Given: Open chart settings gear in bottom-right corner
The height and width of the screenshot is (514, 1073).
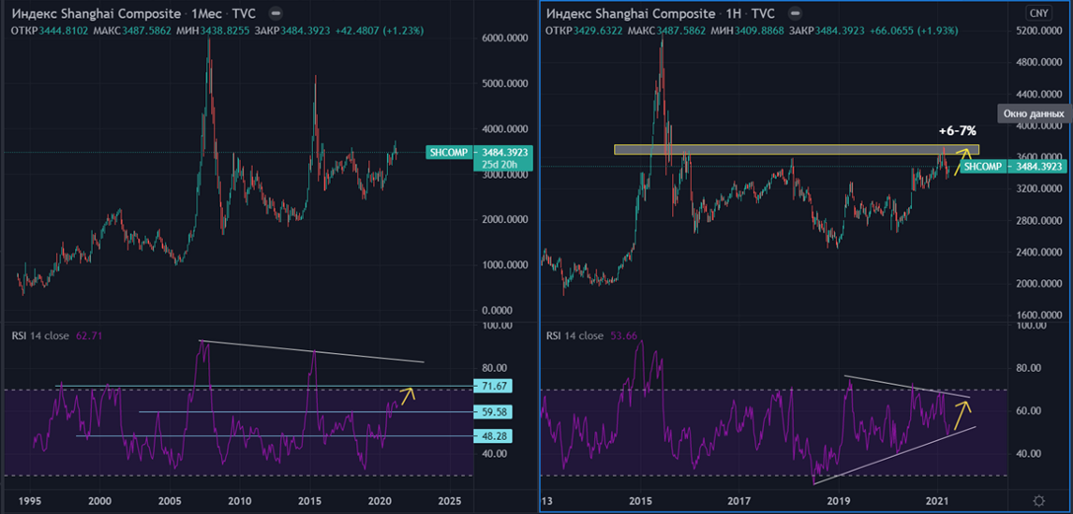Looking at the screenshot, I should click(x=1038, y=502).
